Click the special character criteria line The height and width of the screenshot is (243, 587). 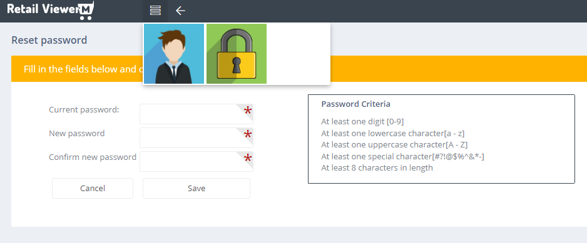click(x=403, y=156)
